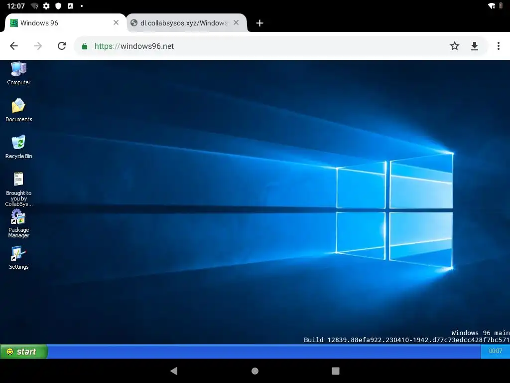Click the browser download icon
510x383 pixels.
pyautogui.click(x=475, y=46)
